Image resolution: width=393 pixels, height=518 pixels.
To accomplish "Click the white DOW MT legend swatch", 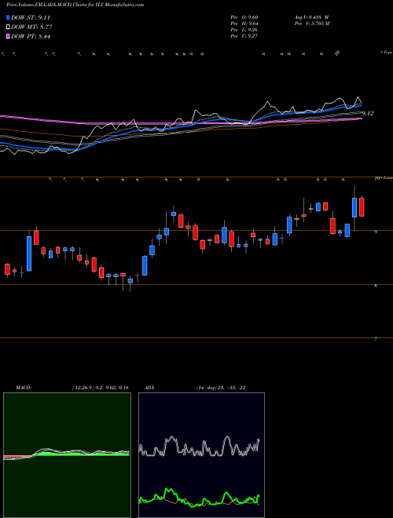I will [x=9, y=27].
